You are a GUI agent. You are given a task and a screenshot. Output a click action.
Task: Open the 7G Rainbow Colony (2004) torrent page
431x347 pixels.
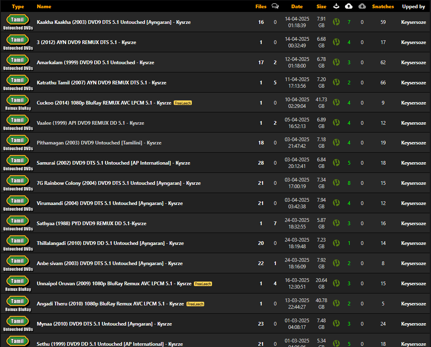pyautogui.click(x=119, y=183)
